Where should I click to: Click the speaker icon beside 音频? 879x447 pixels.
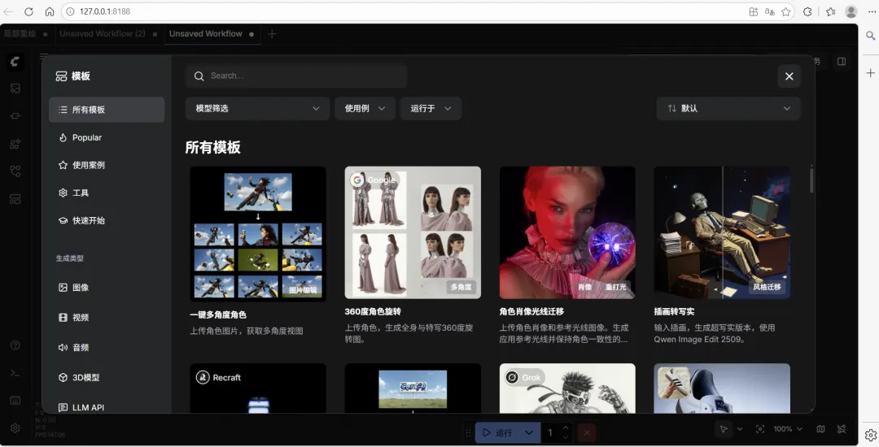pos(63,347)
